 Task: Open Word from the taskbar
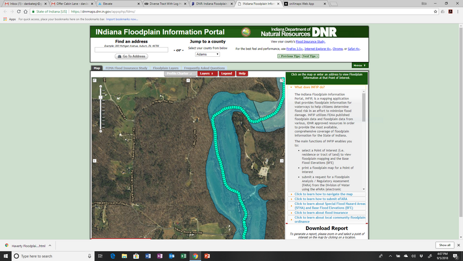(x=148, y=256)
